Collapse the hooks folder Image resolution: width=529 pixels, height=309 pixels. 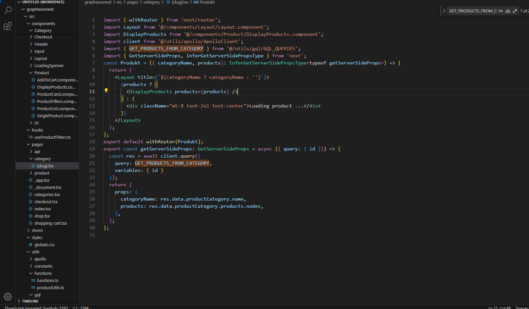pyautogui.click(x=37, y=130)
